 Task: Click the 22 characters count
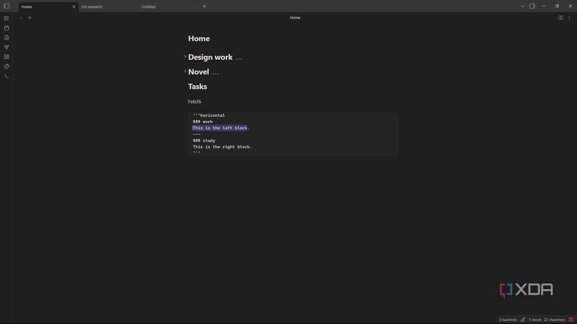[x=554, y=320]
